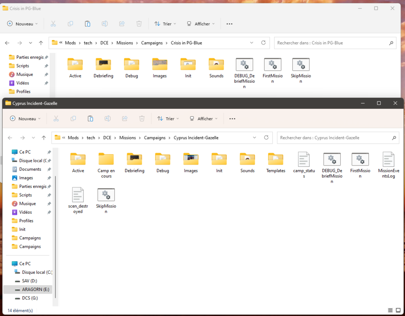Open Musique in Cyprus Incident-Gazelle sidebar
Image resolution: width=405 pixels, height=316 pixels.
coord(28,203)
